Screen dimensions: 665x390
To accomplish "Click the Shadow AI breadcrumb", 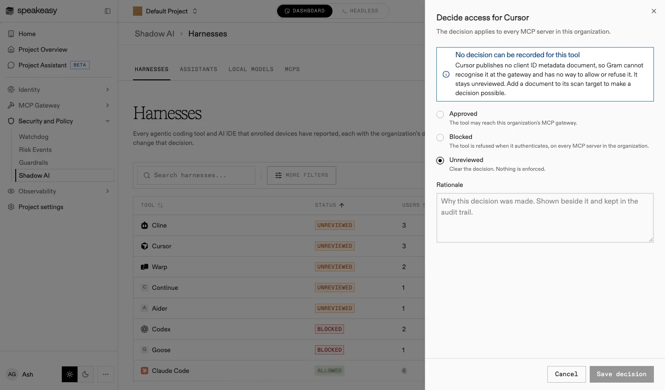I will [155, 34].
